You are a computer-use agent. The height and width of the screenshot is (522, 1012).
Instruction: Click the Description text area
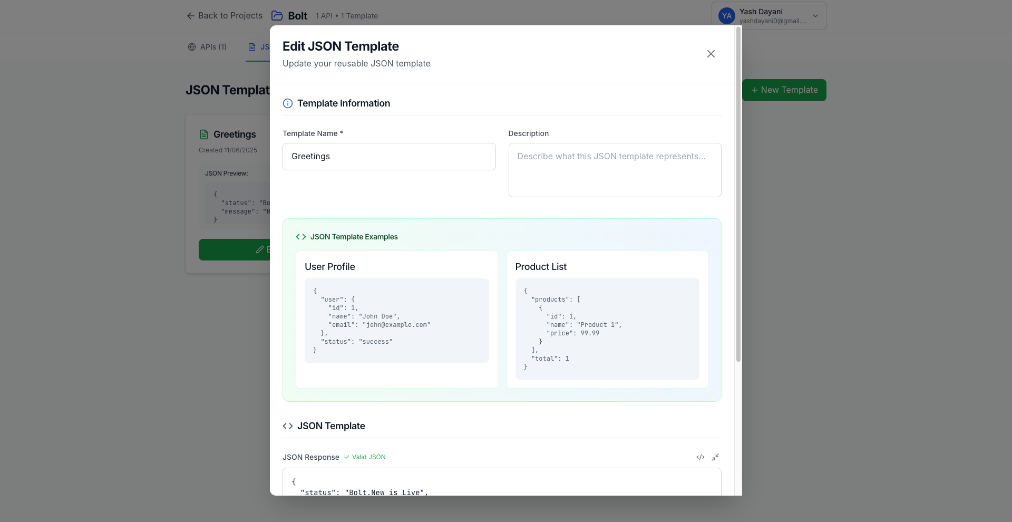point(615,170)
